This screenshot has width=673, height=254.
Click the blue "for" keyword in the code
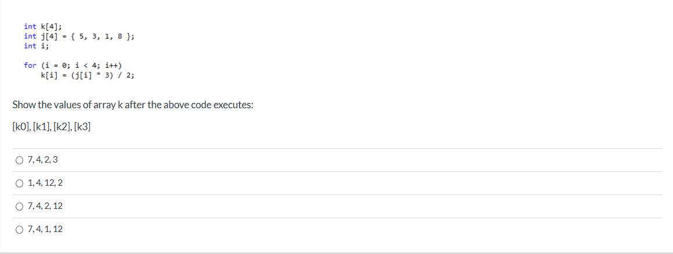point(30,65)
